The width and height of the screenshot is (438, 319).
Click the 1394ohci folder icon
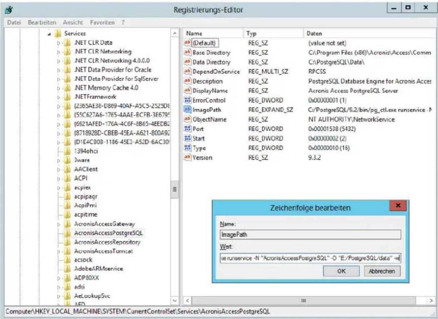click(x=67, y=151)
